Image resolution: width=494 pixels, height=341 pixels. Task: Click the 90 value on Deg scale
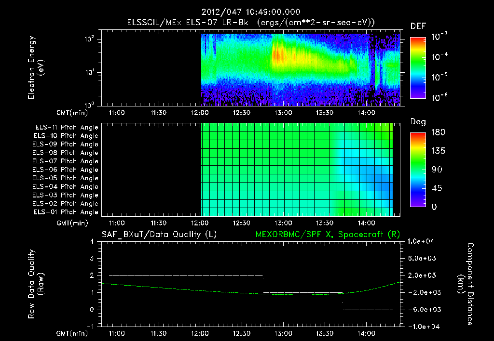pos(437,170)
